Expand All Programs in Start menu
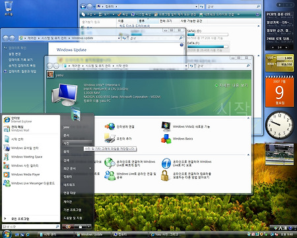The image size is (297, 238). point(31,219)
